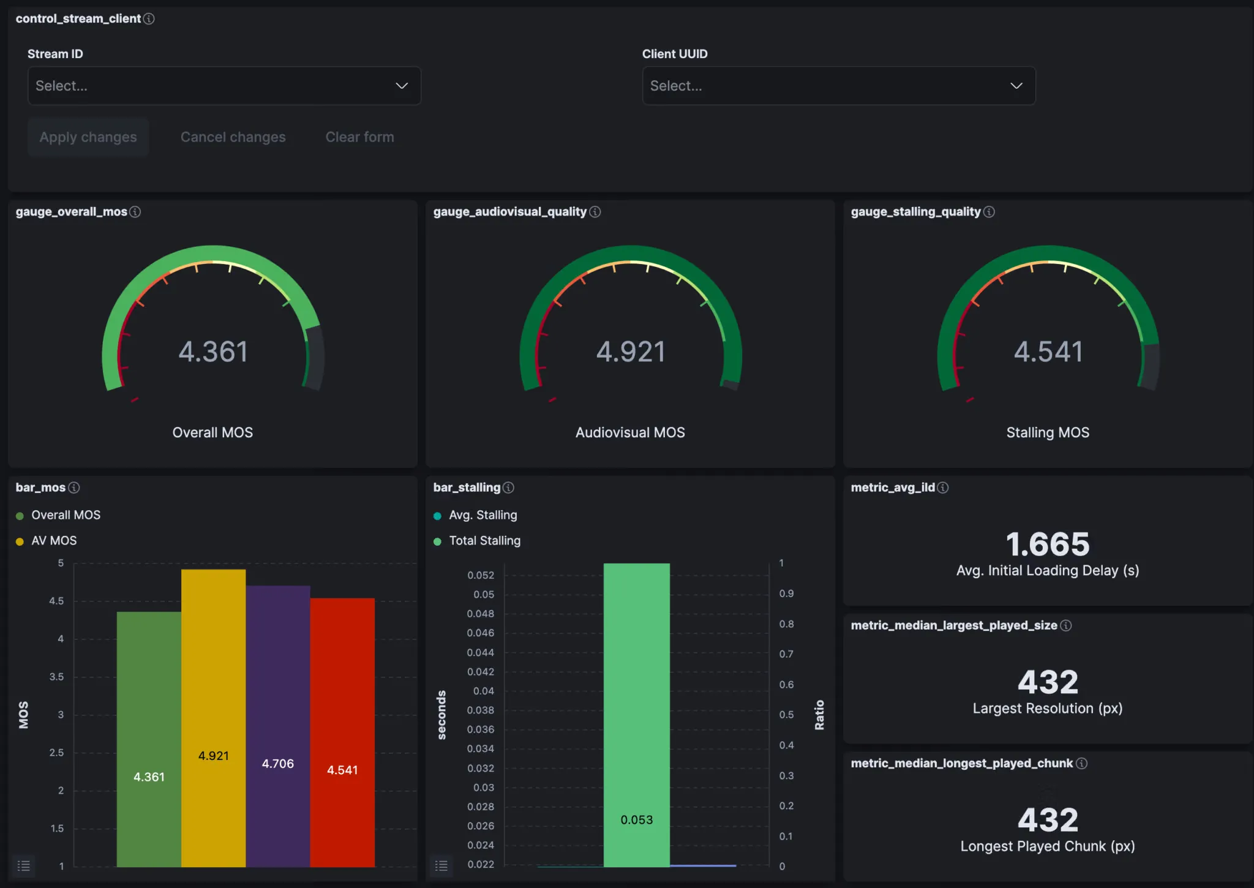Click yellow AV MOS legend color dot
This screenshot has width=1254, height=888.
click(20, 542)
